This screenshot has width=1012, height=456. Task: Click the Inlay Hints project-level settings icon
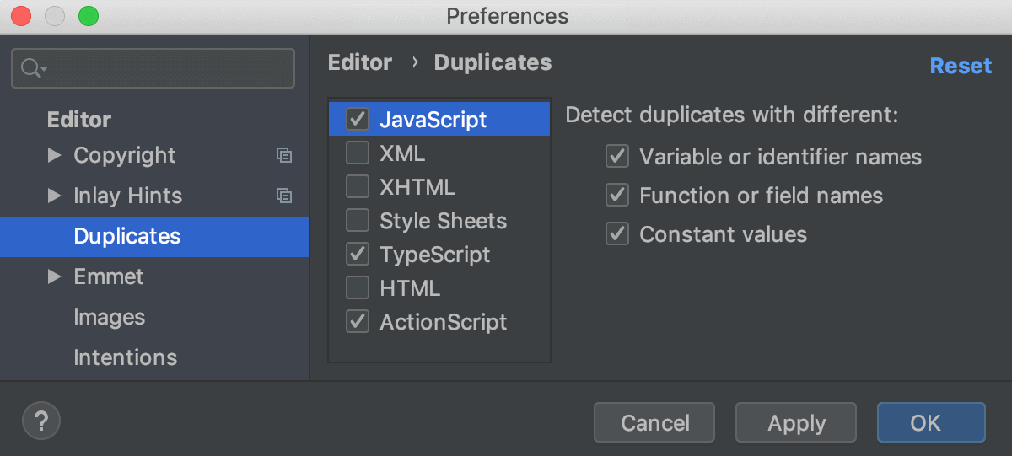tap(284, 196)
